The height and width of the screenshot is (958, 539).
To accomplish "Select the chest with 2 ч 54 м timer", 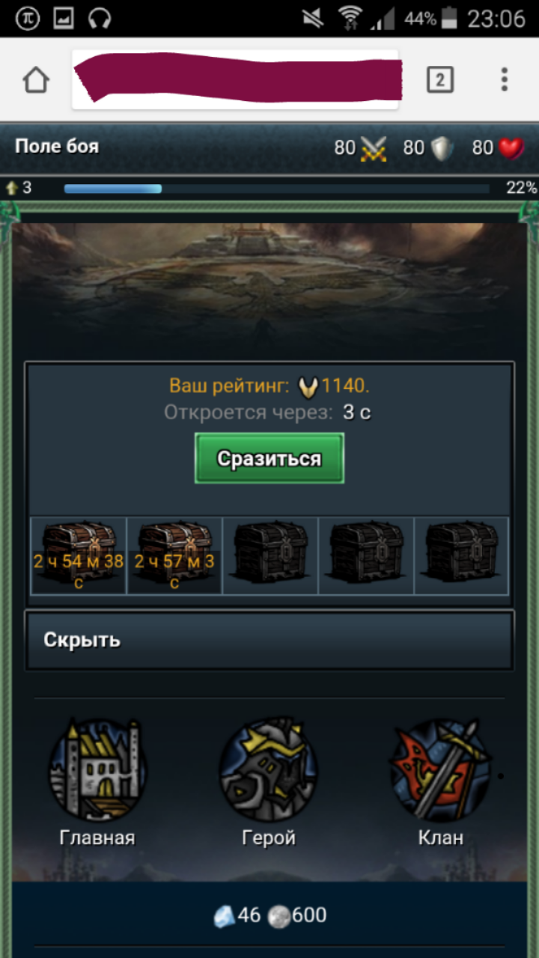I will pyautogui.click(x=79, y=555).
